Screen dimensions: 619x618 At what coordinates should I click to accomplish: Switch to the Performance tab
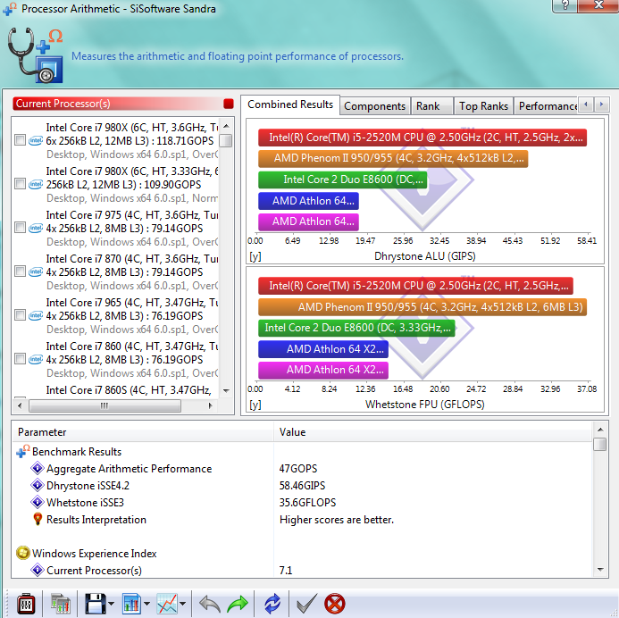coord(547,106)
